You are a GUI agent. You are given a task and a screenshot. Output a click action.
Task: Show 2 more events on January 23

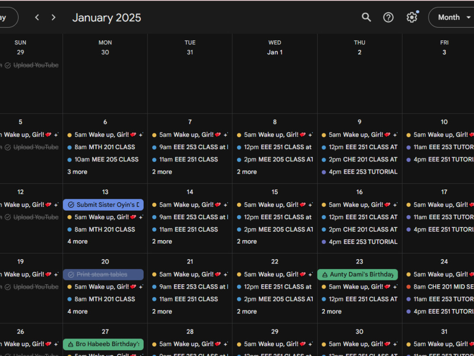[x=331, y=311]
